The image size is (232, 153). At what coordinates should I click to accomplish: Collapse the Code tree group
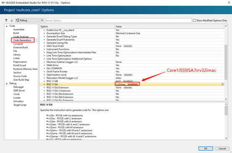(7, 26)
